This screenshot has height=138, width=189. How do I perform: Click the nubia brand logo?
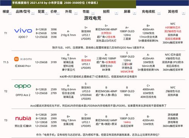tap(23, 118)
